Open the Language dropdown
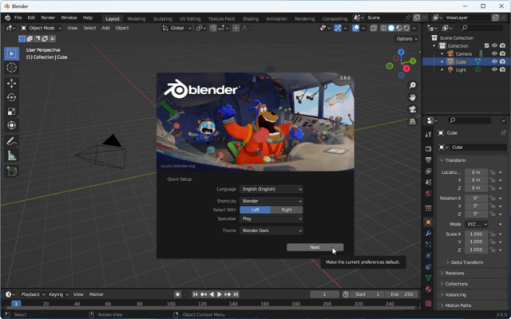The image size is (511, 319). pyautogui.click(x=271, y=189)
